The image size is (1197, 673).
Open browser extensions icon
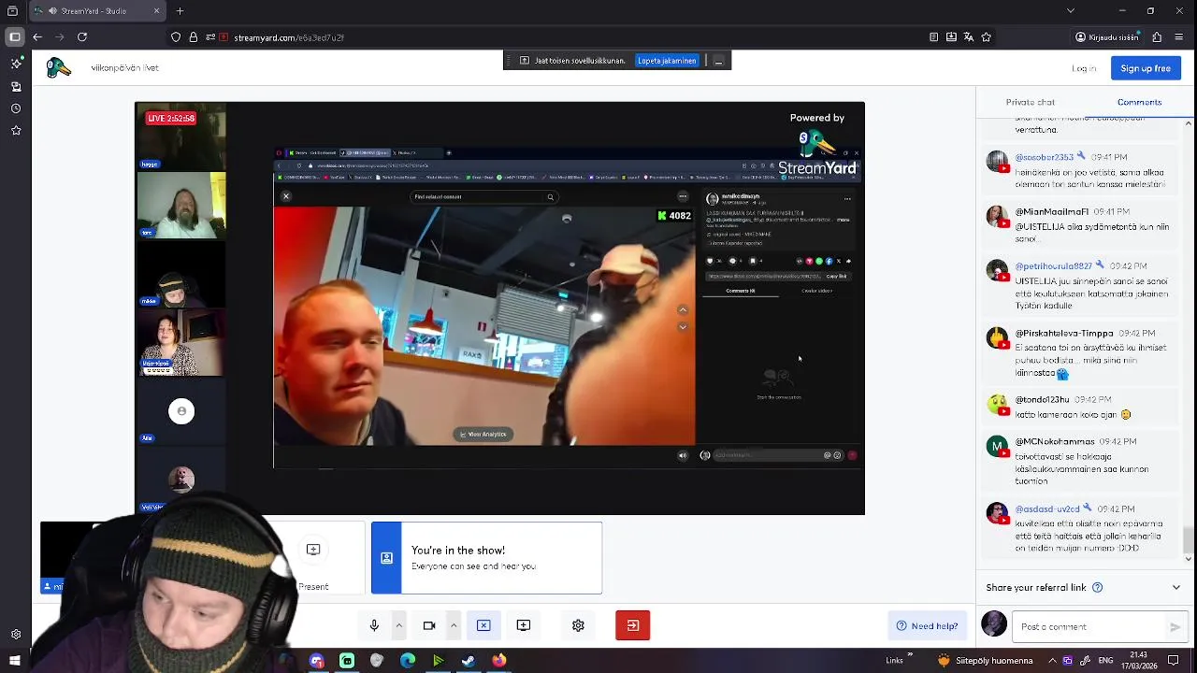tap(1157, 37)
